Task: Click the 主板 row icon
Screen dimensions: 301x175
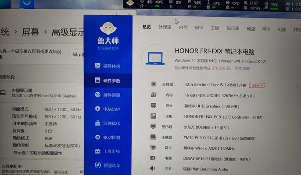Action: (x=153, y=116)
